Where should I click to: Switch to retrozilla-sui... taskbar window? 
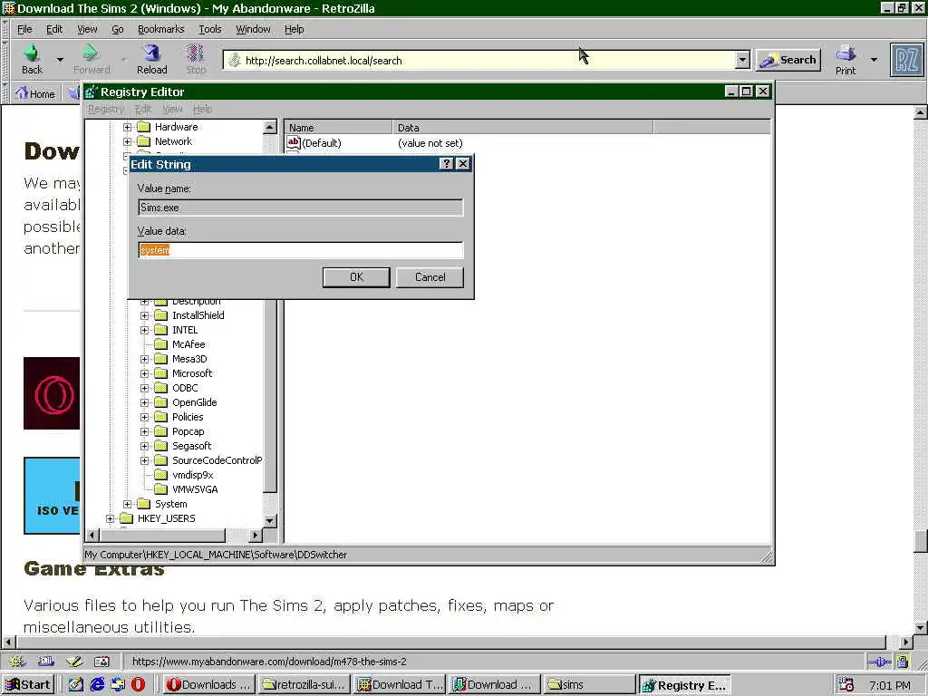(x=304, y=685)
